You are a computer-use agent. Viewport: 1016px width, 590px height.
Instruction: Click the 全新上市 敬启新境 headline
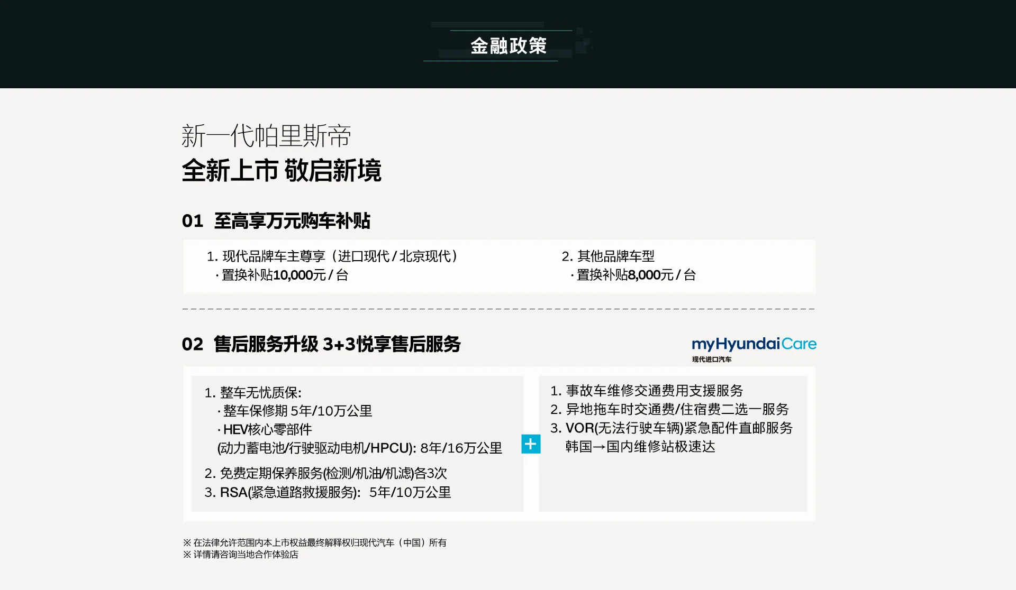click(x=281, y=171)
